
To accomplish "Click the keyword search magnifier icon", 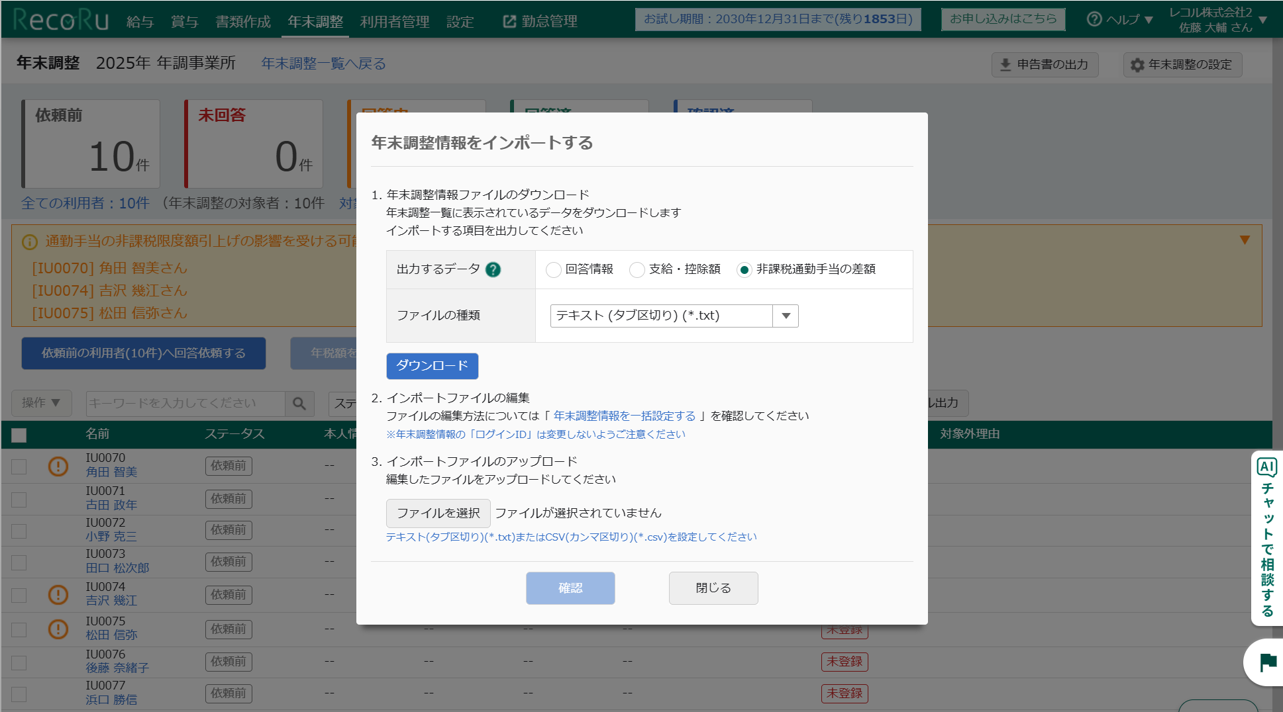I will (x=299, y=403).
